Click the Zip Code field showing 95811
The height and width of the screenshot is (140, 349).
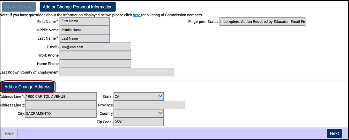[139, 122]
